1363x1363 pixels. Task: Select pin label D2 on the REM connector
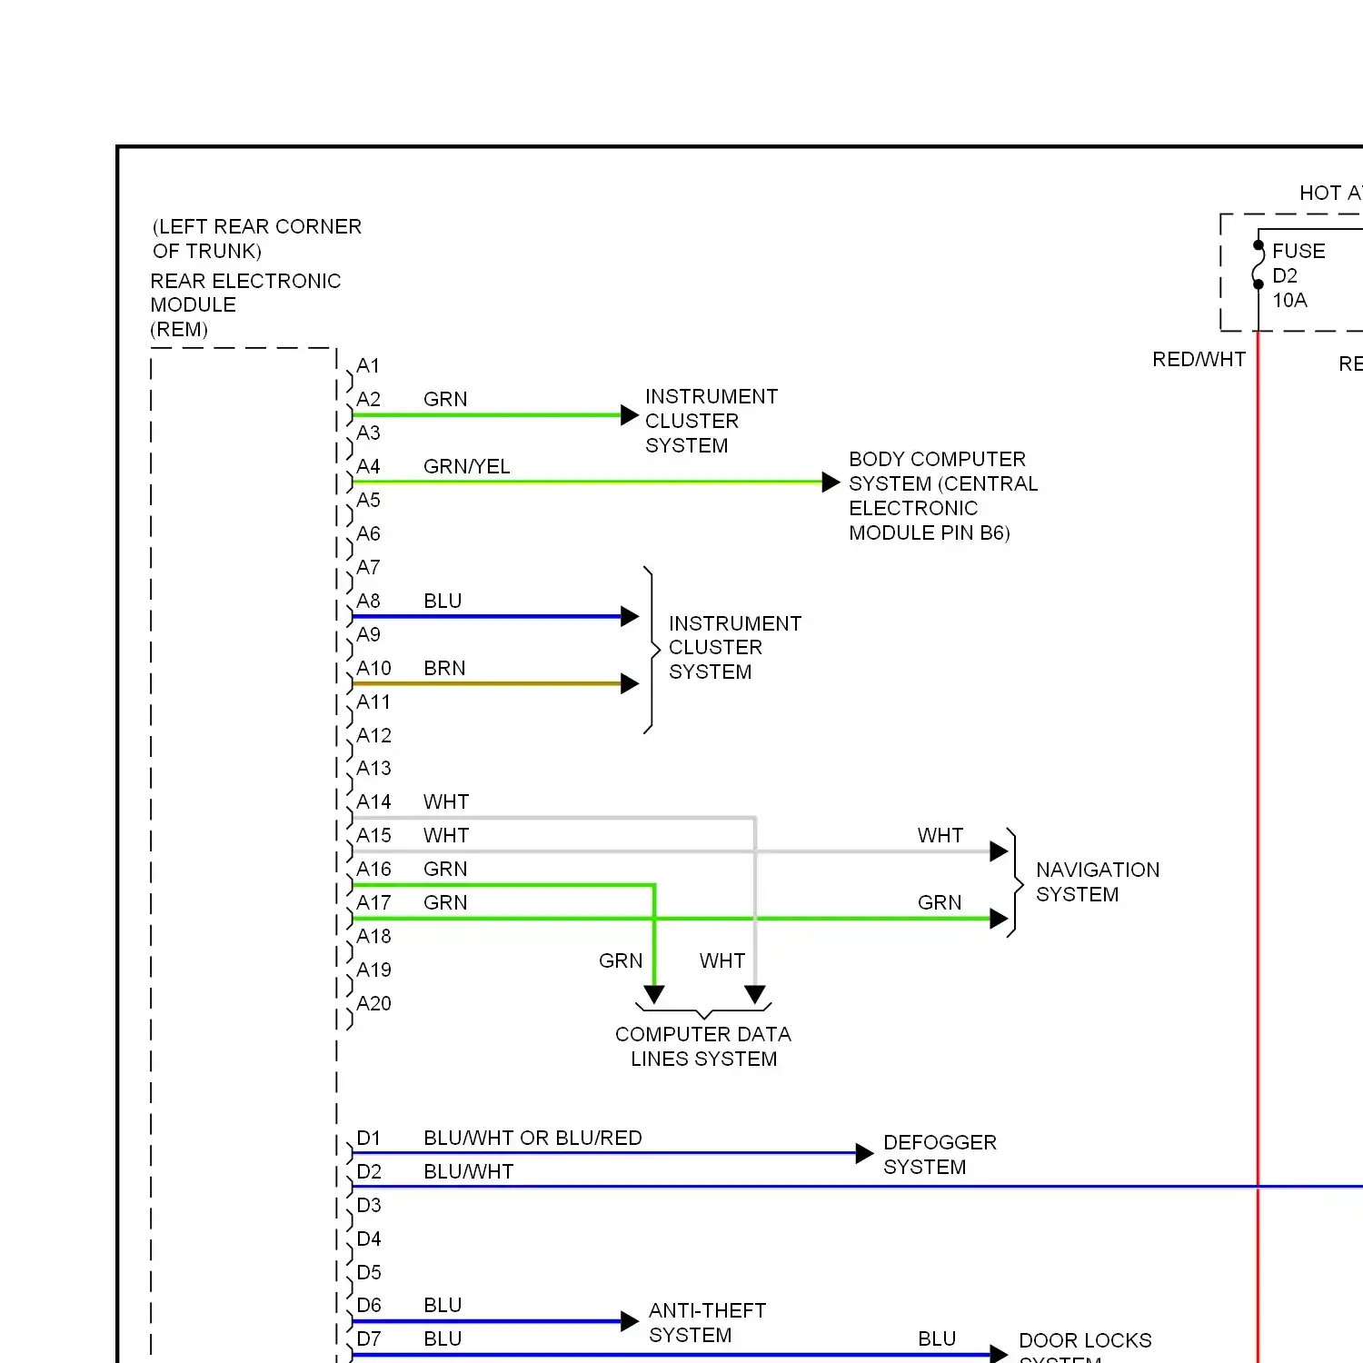click(369, 1171)
